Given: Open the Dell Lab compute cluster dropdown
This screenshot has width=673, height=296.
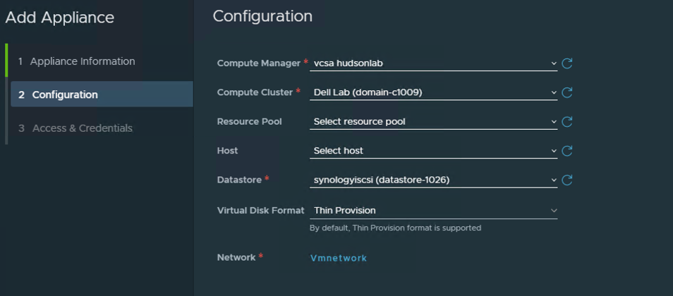Looking at the screenshot, I should [434, 92].
